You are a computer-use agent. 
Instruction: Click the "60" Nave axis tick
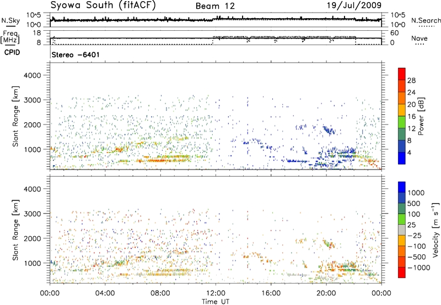tap(395, 33)
